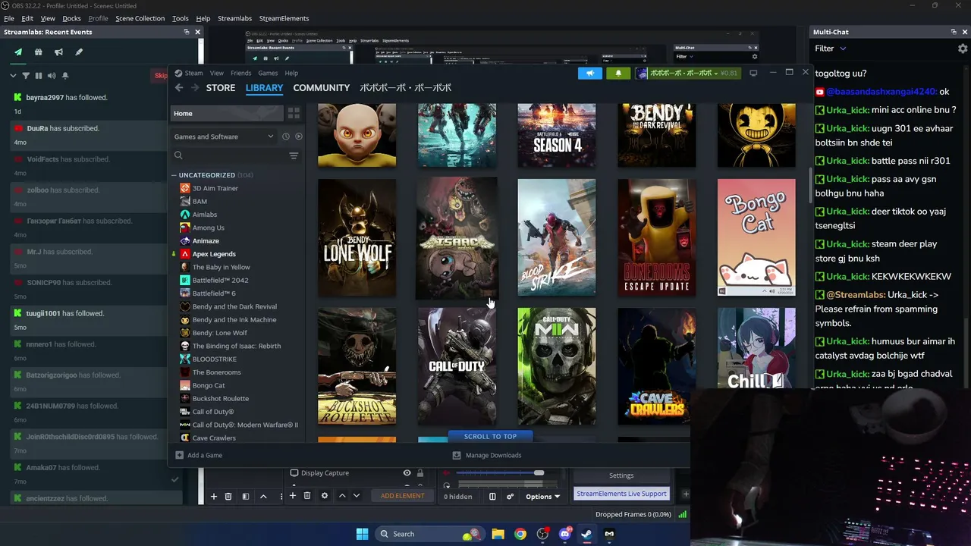The image size is (971, 546).
Task: Open Steam notifications bell
Action: [x=618, y=74]
